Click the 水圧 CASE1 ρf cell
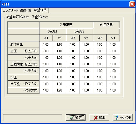Viewport: 136px width, 124px height. (x=46, y=77)
